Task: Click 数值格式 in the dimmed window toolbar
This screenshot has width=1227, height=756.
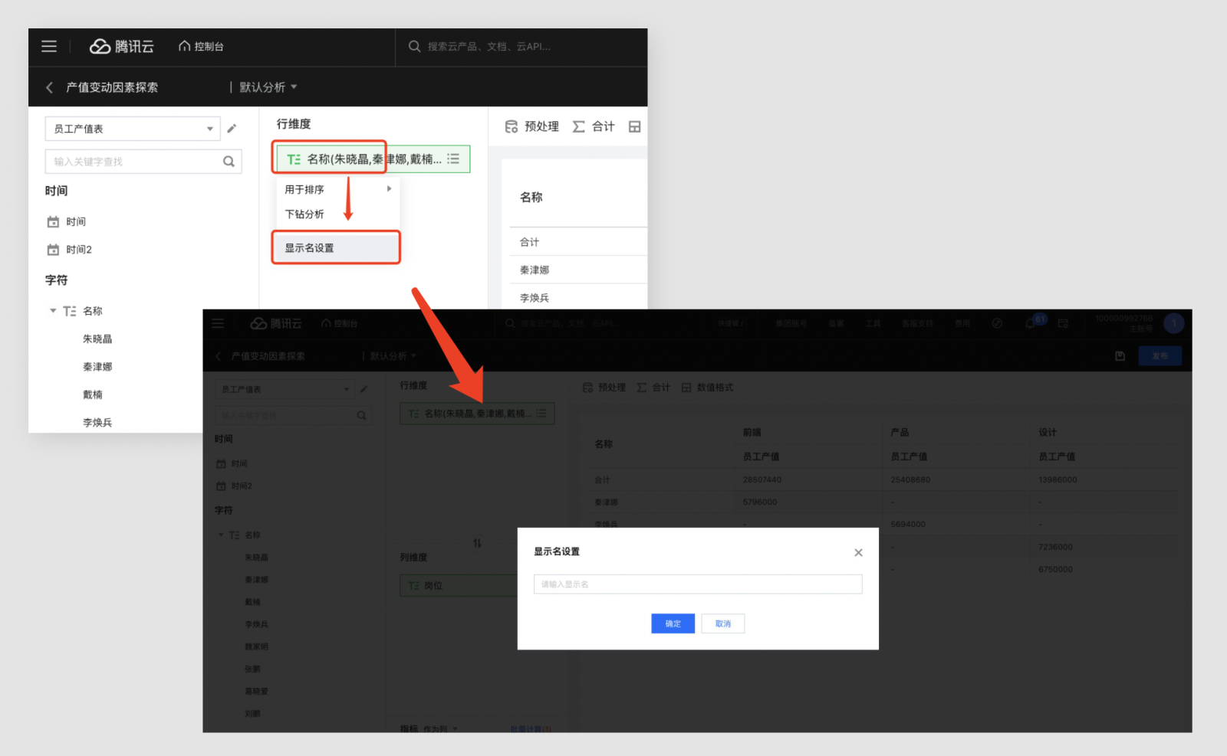Action: (x=708, y=388)
